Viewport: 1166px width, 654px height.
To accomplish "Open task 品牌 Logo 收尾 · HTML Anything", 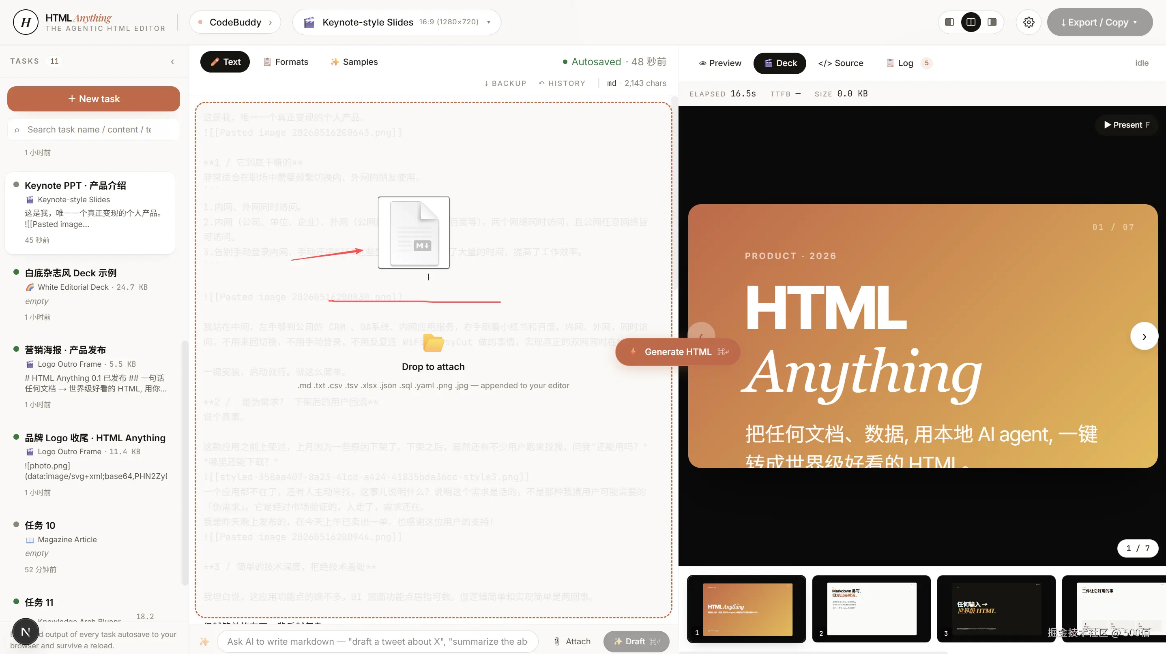I will point(90,464).
